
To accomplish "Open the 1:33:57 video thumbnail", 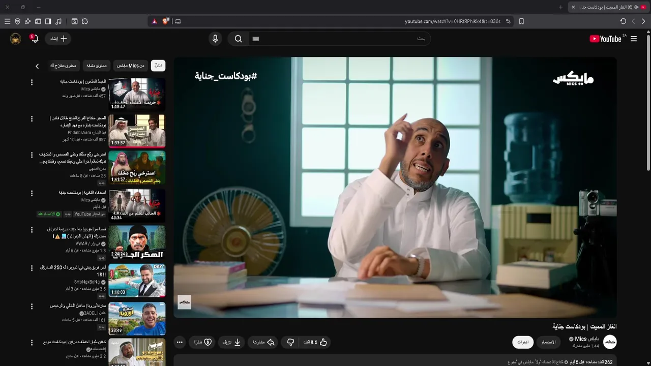I will click(x=137, y=131).
